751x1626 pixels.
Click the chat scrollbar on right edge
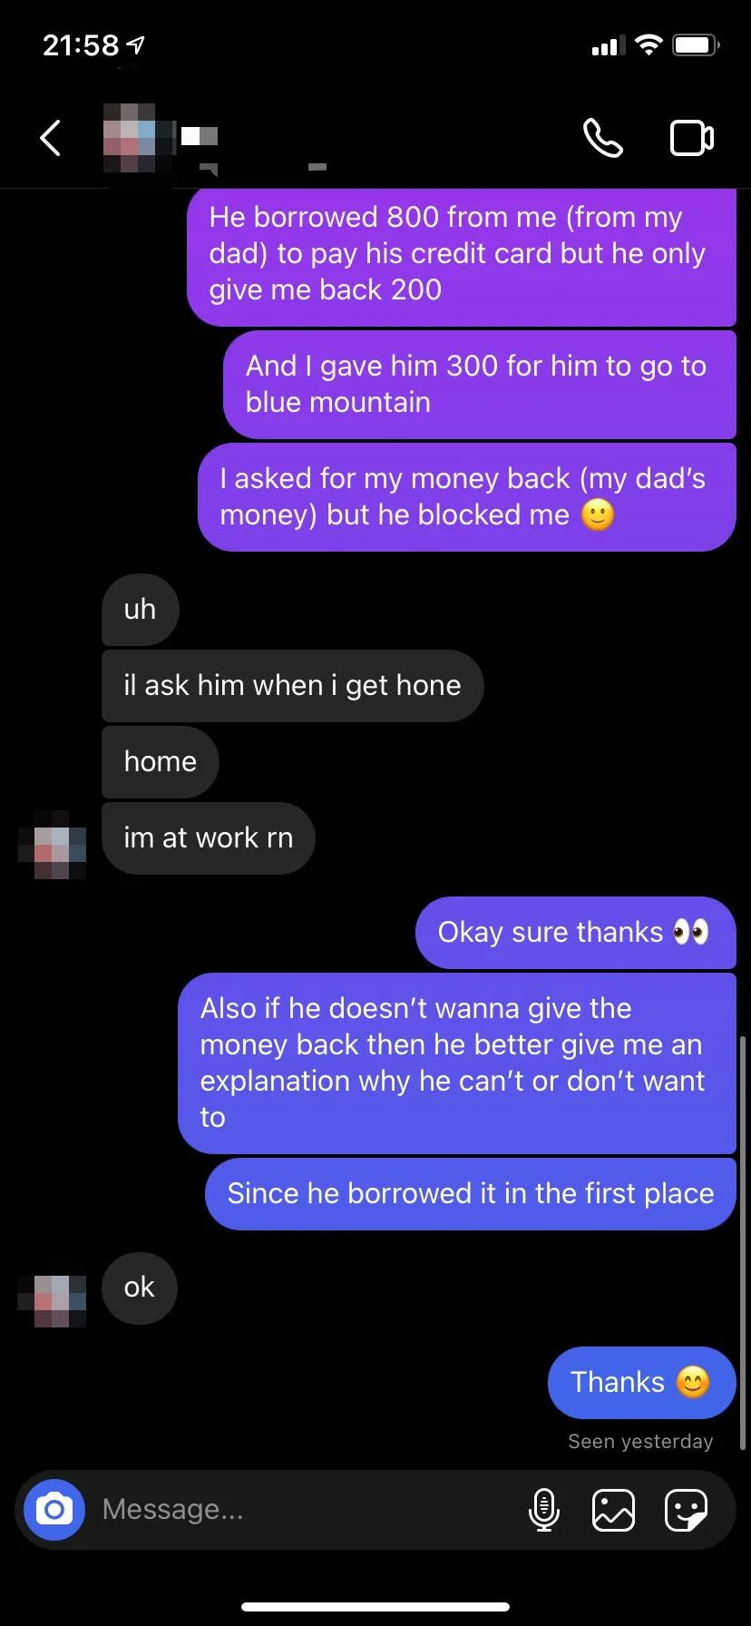[743, 1243]
